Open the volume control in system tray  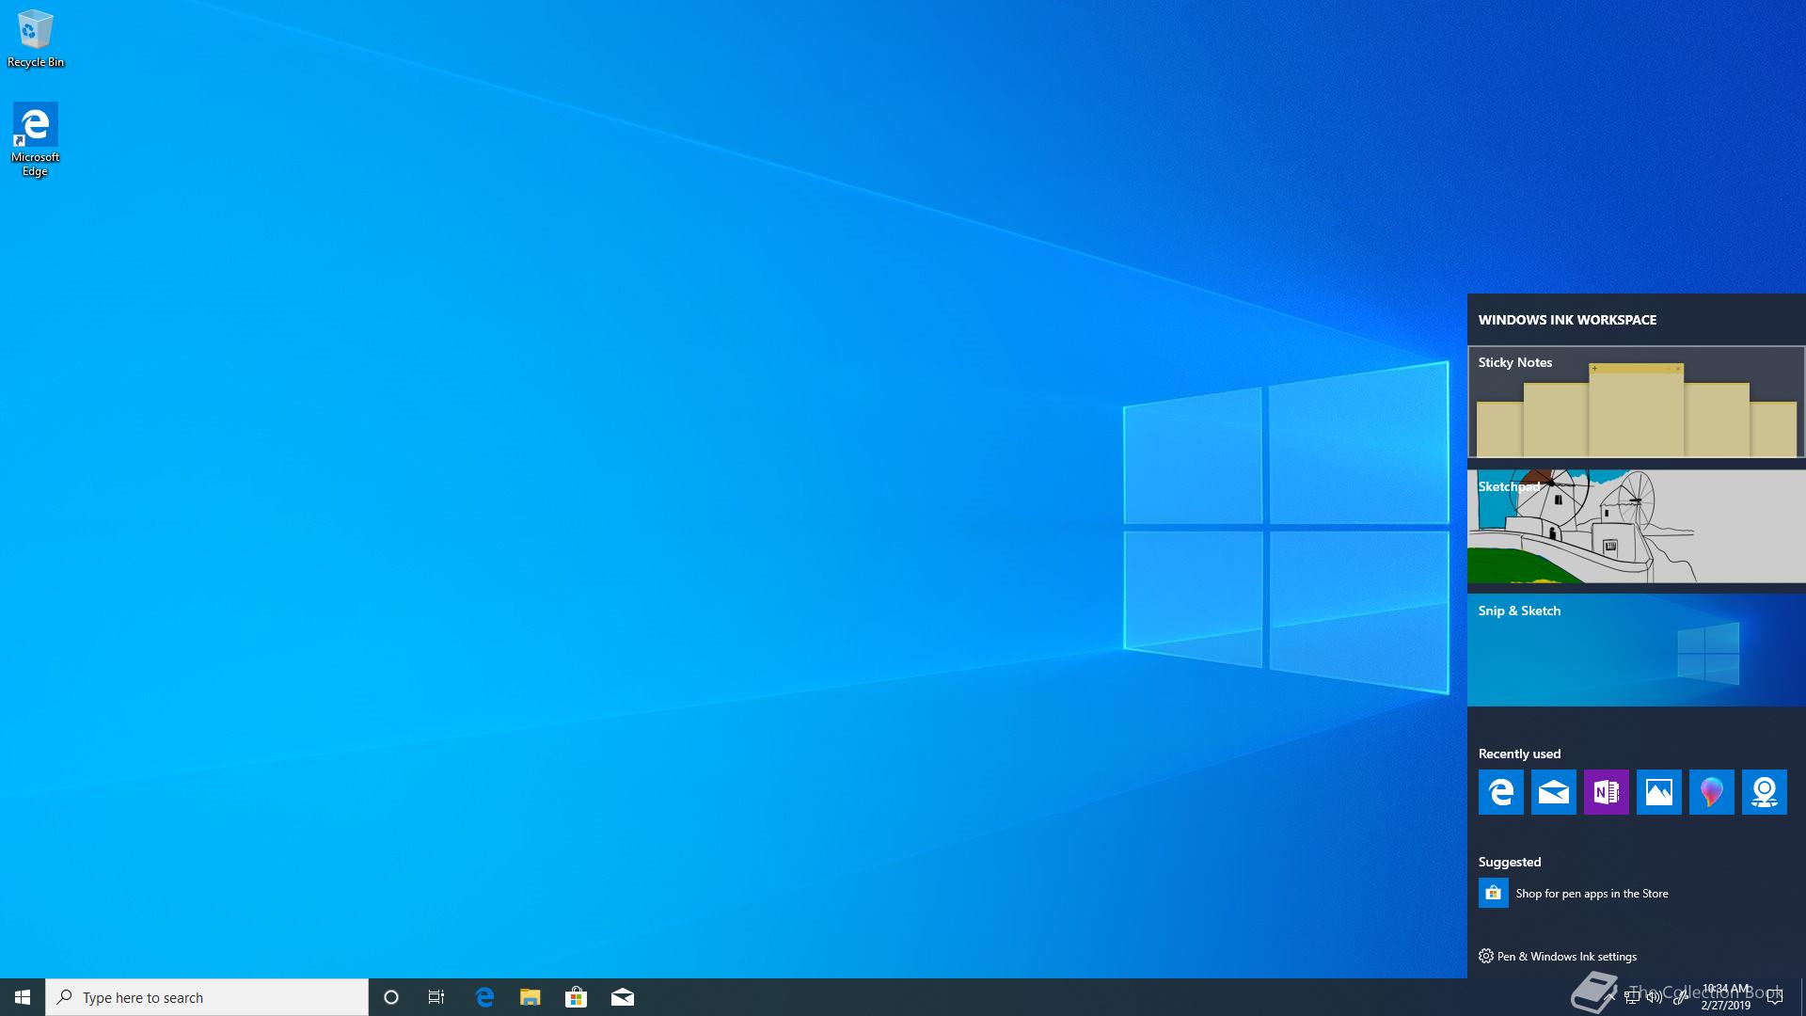[1655, 997]
